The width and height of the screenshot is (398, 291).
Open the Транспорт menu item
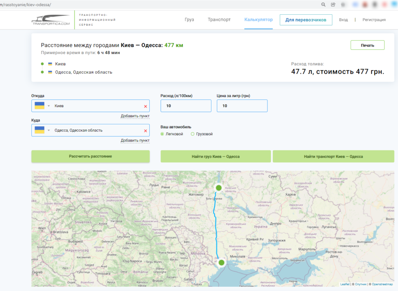(x=219, y=19)
